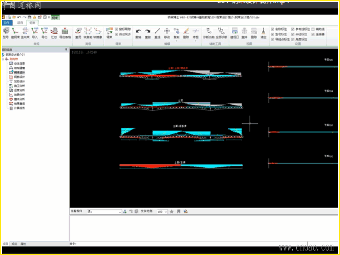Enable the 辅助线 checkbox
Image resolution: width=340 pixels, height=255 pixels.
pyautogui.click(x=313, y=29)
